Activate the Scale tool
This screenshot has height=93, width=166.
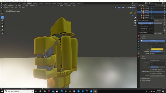point(2,24)
